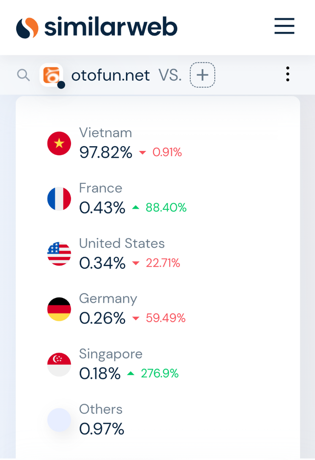
Task: Open the three-dot more options menu
Action: [288, 74]
